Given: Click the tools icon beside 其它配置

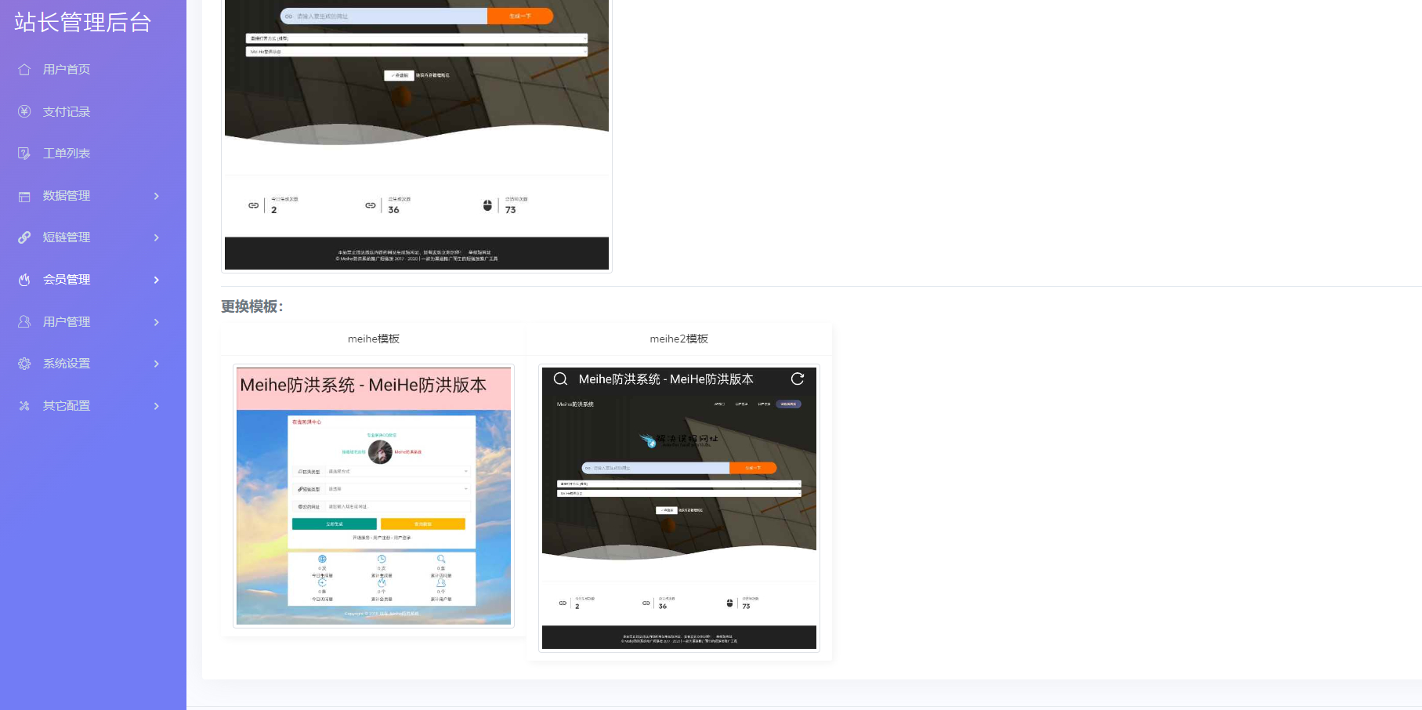Looking at the screenshot, I should [24, 406].
